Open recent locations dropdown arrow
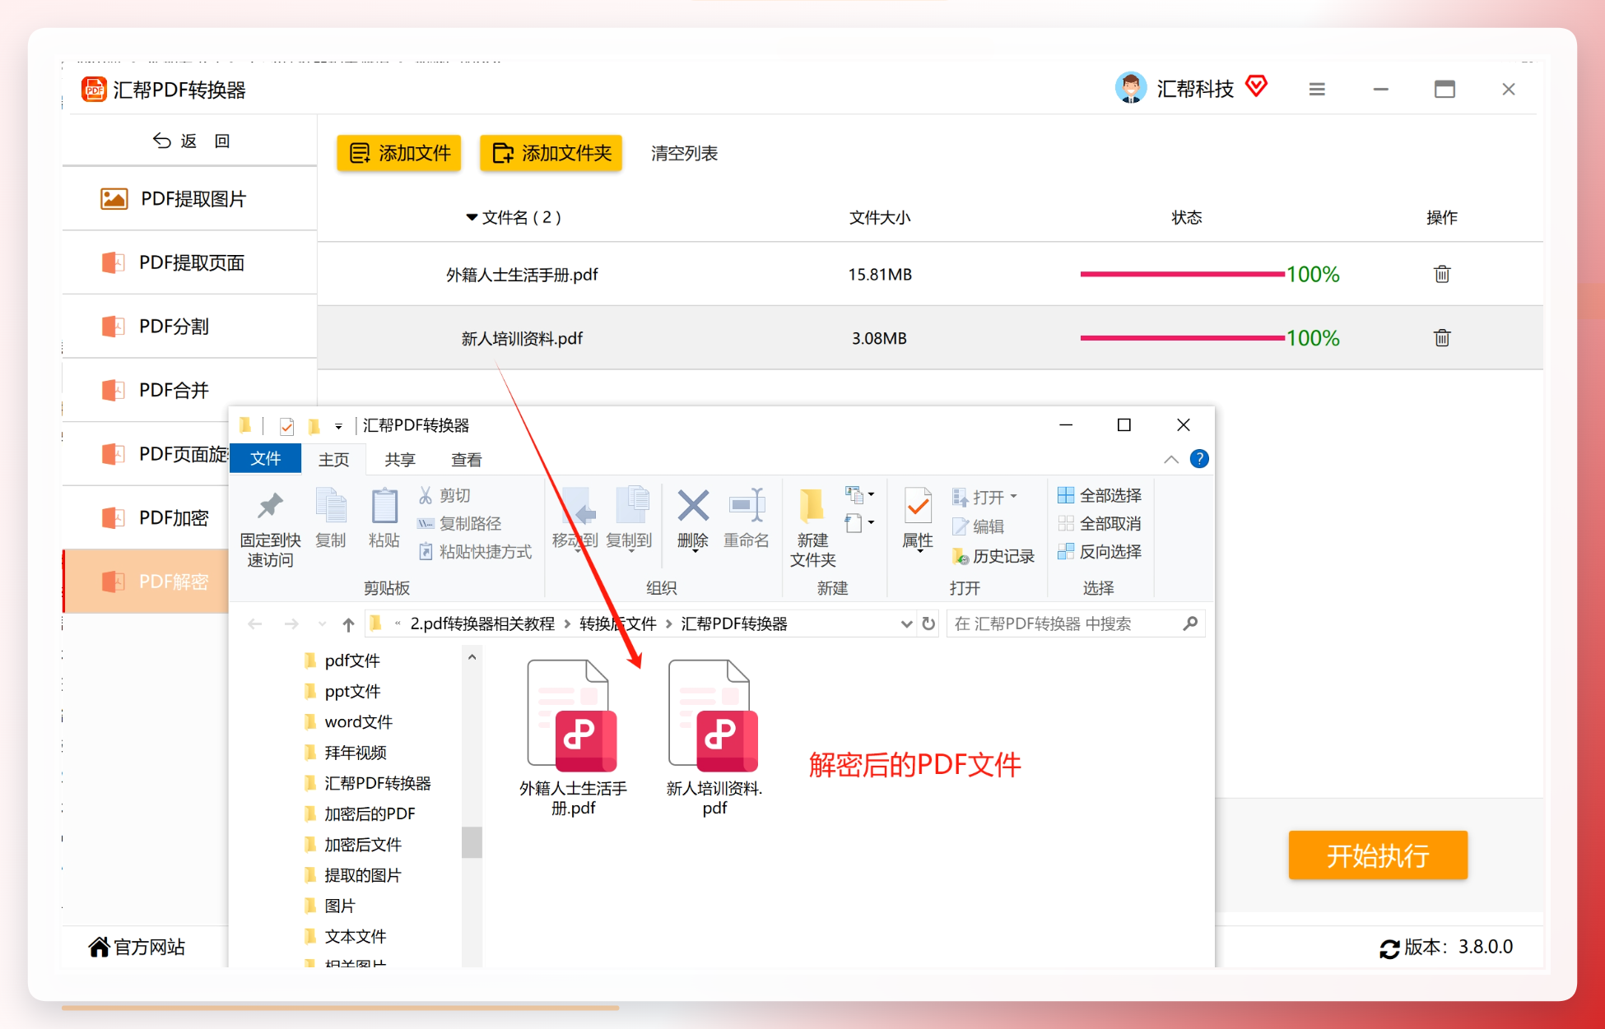Screen dimensions: 1605x1029 click(322, 624)
